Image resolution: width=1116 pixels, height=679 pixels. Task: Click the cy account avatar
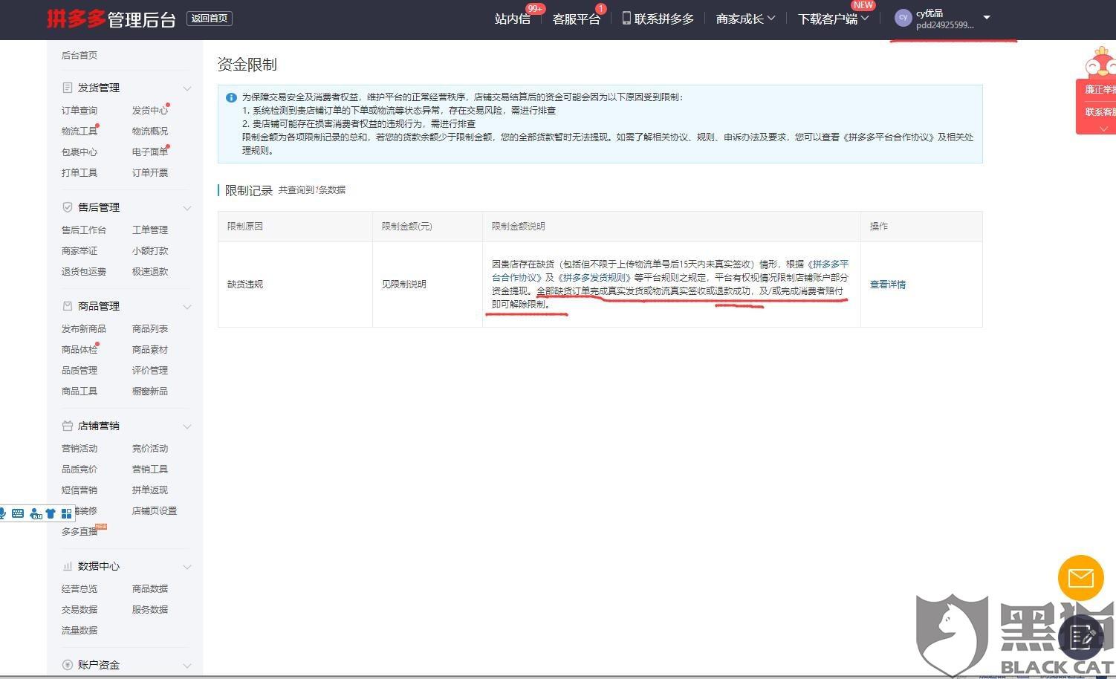tap(903, 18)
